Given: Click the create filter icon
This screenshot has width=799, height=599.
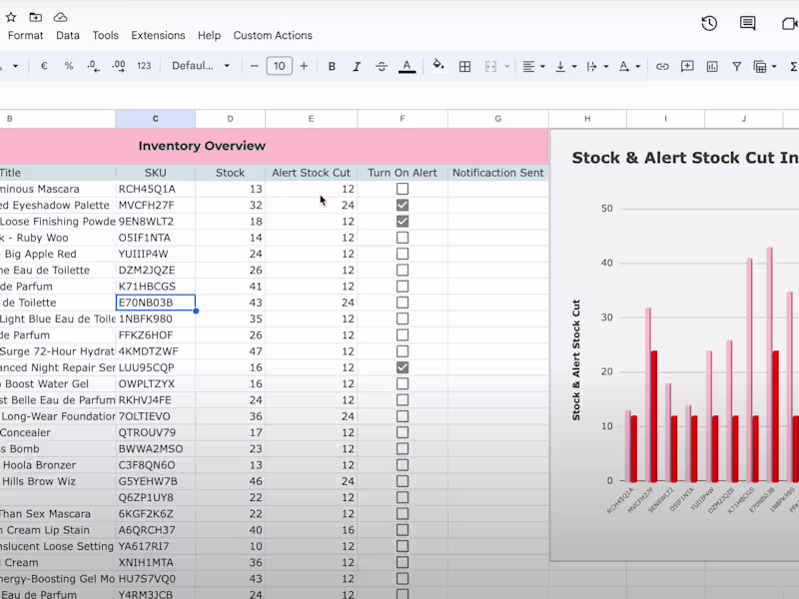Looking at the screenshot, I should pyautogui.click(x=737, y=66).
